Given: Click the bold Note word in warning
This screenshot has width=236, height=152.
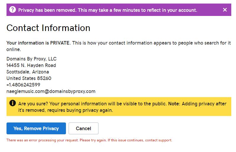Looking at the screenshot, I should pyautogui.click(x=174, y=104).
